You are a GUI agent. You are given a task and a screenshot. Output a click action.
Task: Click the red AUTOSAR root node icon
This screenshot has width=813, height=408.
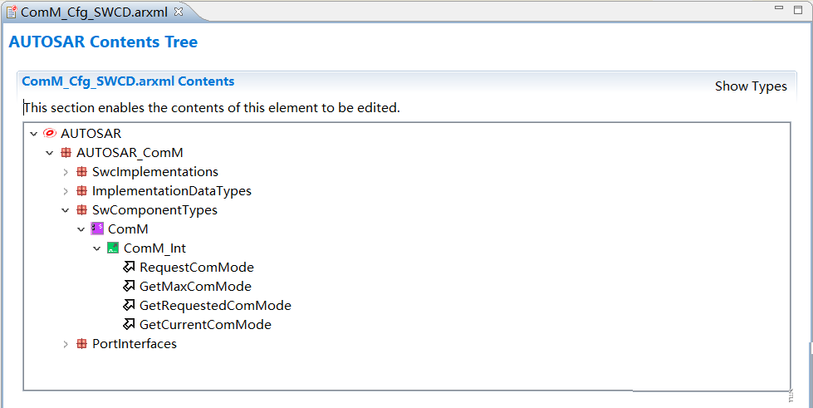pyautogui.click(x=49, y=133)
